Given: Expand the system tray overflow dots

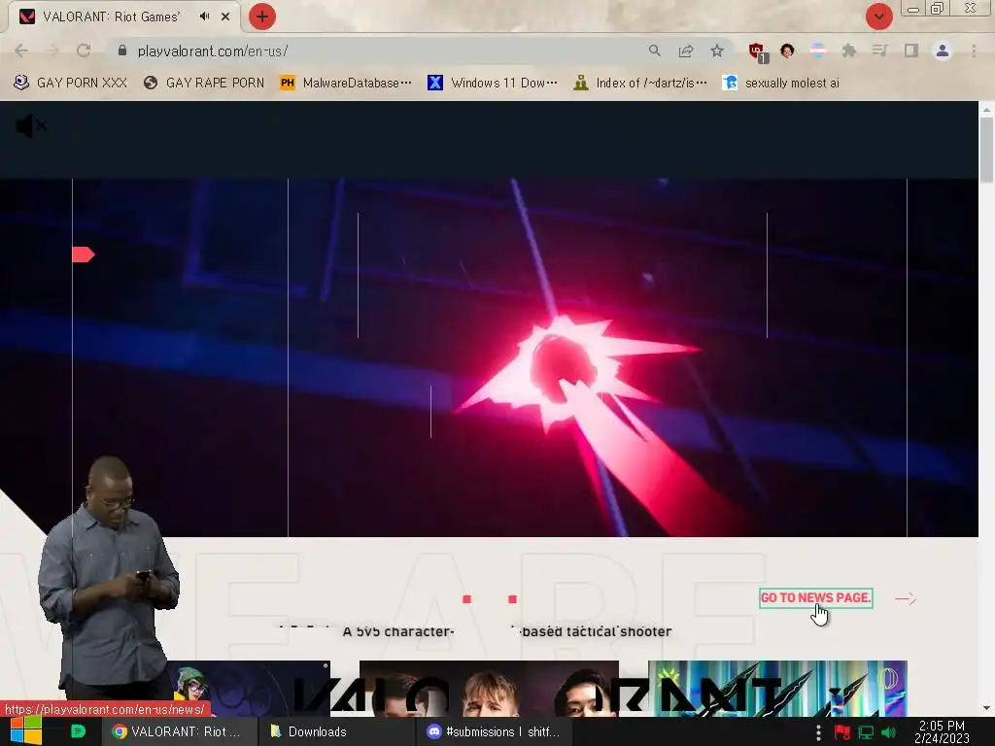Looking at the screenshot, I should pyautogui.click(x=818, y=732).
